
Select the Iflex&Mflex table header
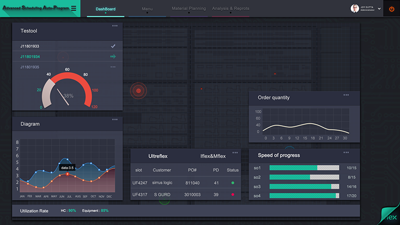click(x=212, y=156)
